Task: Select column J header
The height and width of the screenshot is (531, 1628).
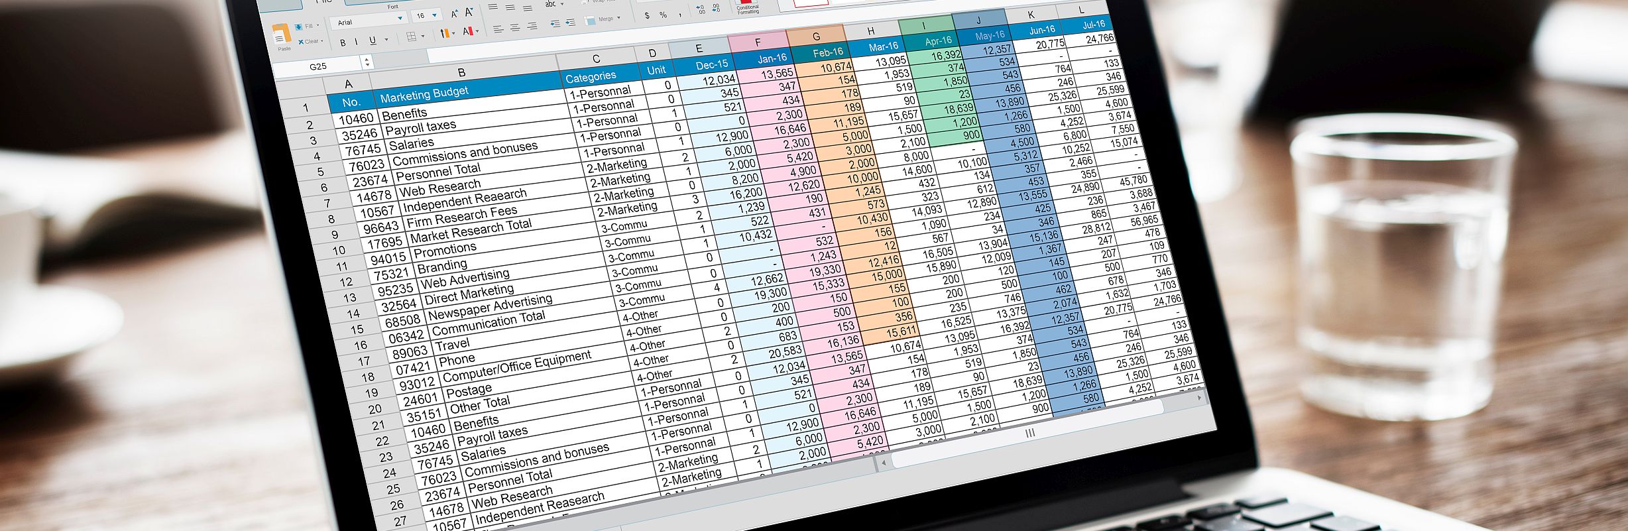Action: coord(978,20)
